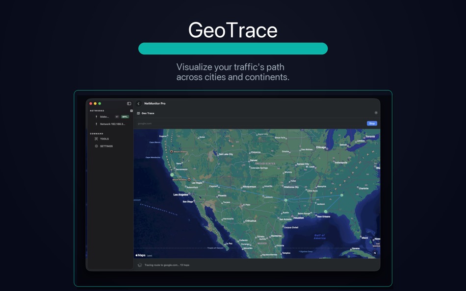Click the 57 count badge on blake...

click(117, 117)
